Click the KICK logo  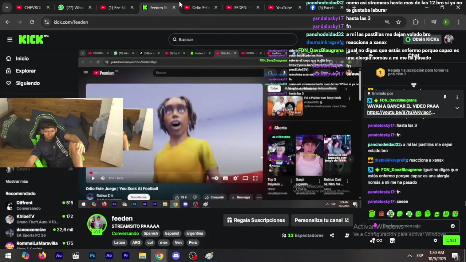click(x=33, y=39)
